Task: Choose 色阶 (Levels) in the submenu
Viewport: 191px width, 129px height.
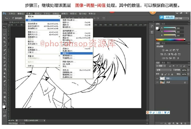Action: pos(77,22)
